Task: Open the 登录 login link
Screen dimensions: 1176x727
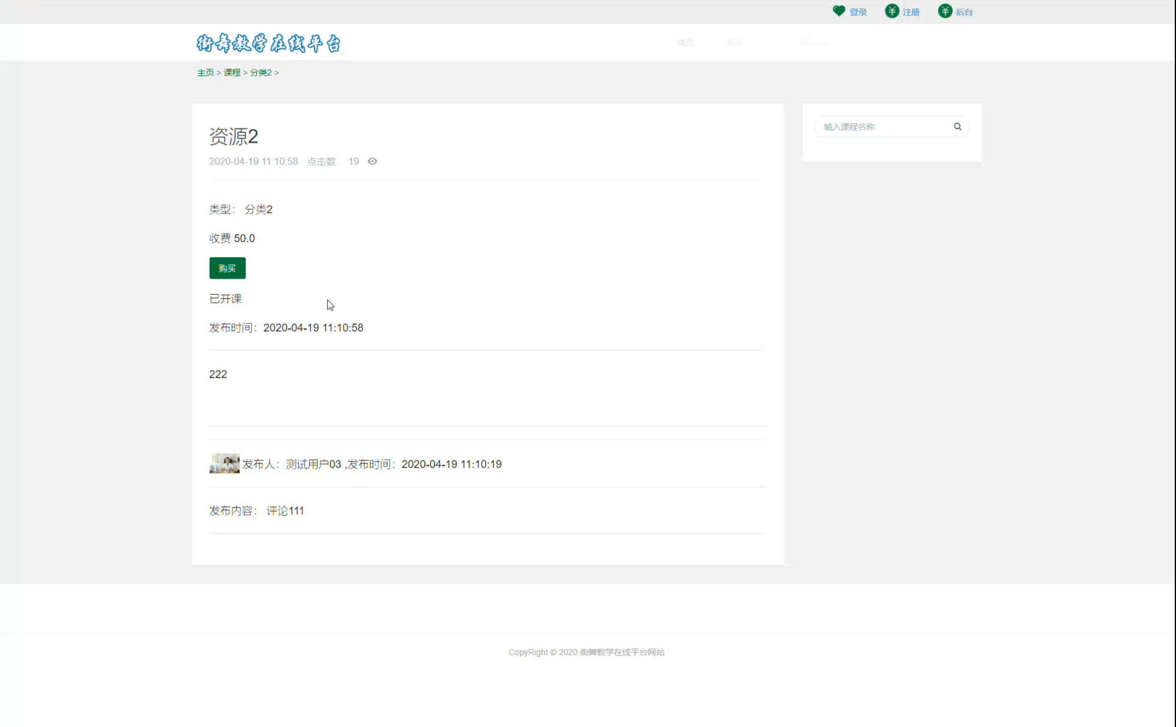Action: (x=858, y=12)
